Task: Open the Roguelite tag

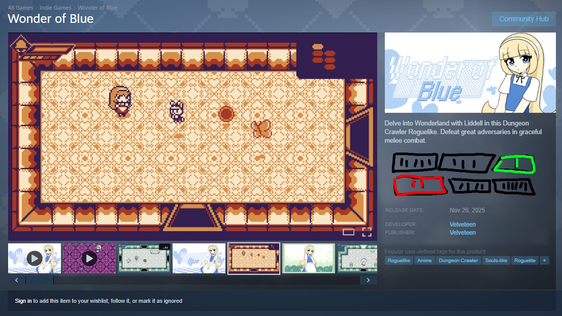Action: [x=525, y=261]
